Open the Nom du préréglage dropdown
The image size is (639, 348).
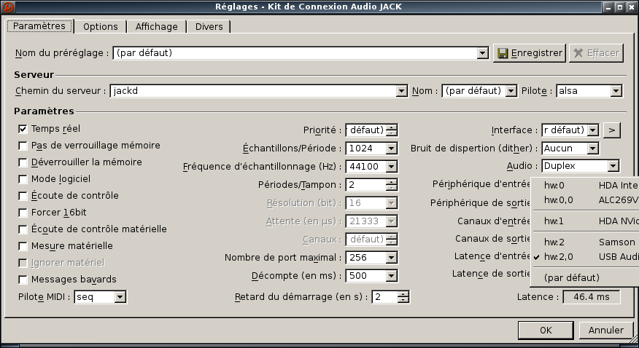482,53
